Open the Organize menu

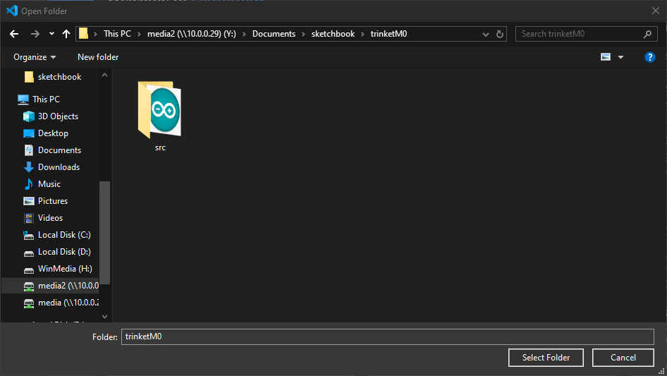(x=35, y=57)
